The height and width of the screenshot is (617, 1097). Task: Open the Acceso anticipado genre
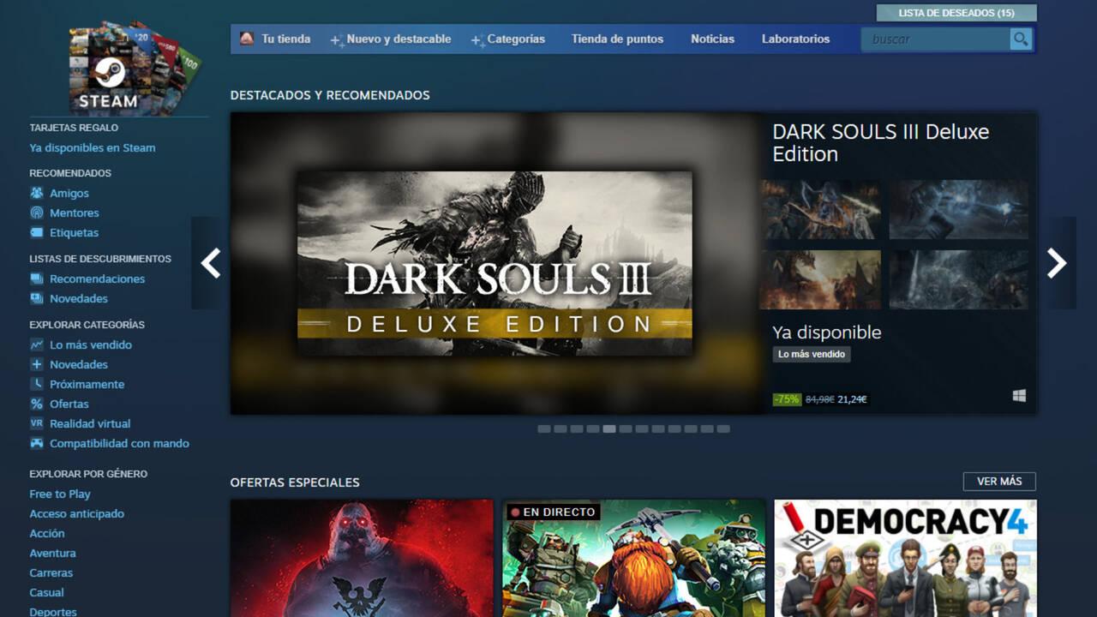click(77, 513)
